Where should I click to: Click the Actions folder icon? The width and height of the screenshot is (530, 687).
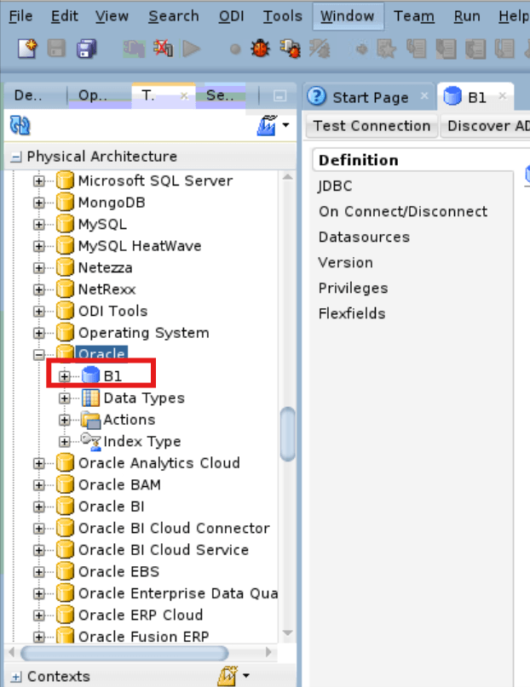tap(90, 420)
